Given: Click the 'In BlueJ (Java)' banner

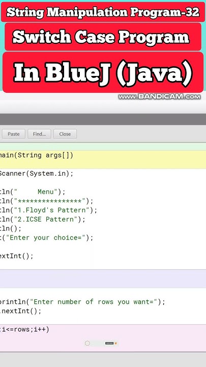Looking at the screenshot, I should tap(103, 72).
